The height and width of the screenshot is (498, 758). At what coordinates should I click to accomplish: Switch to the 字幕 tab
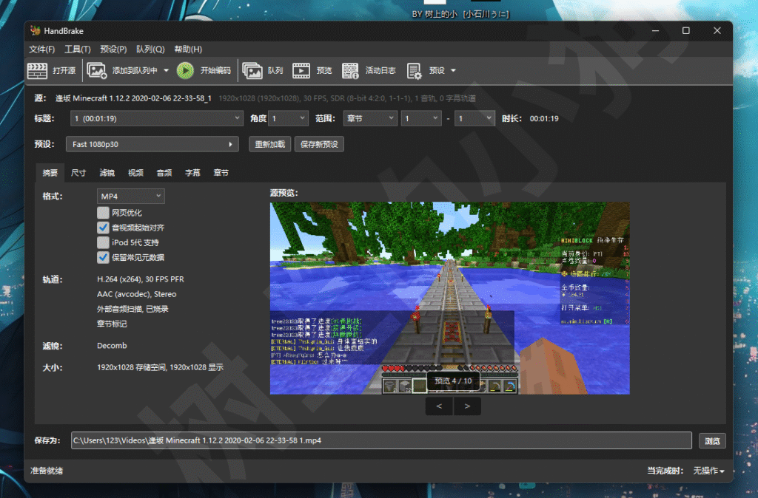click(193, 173)
